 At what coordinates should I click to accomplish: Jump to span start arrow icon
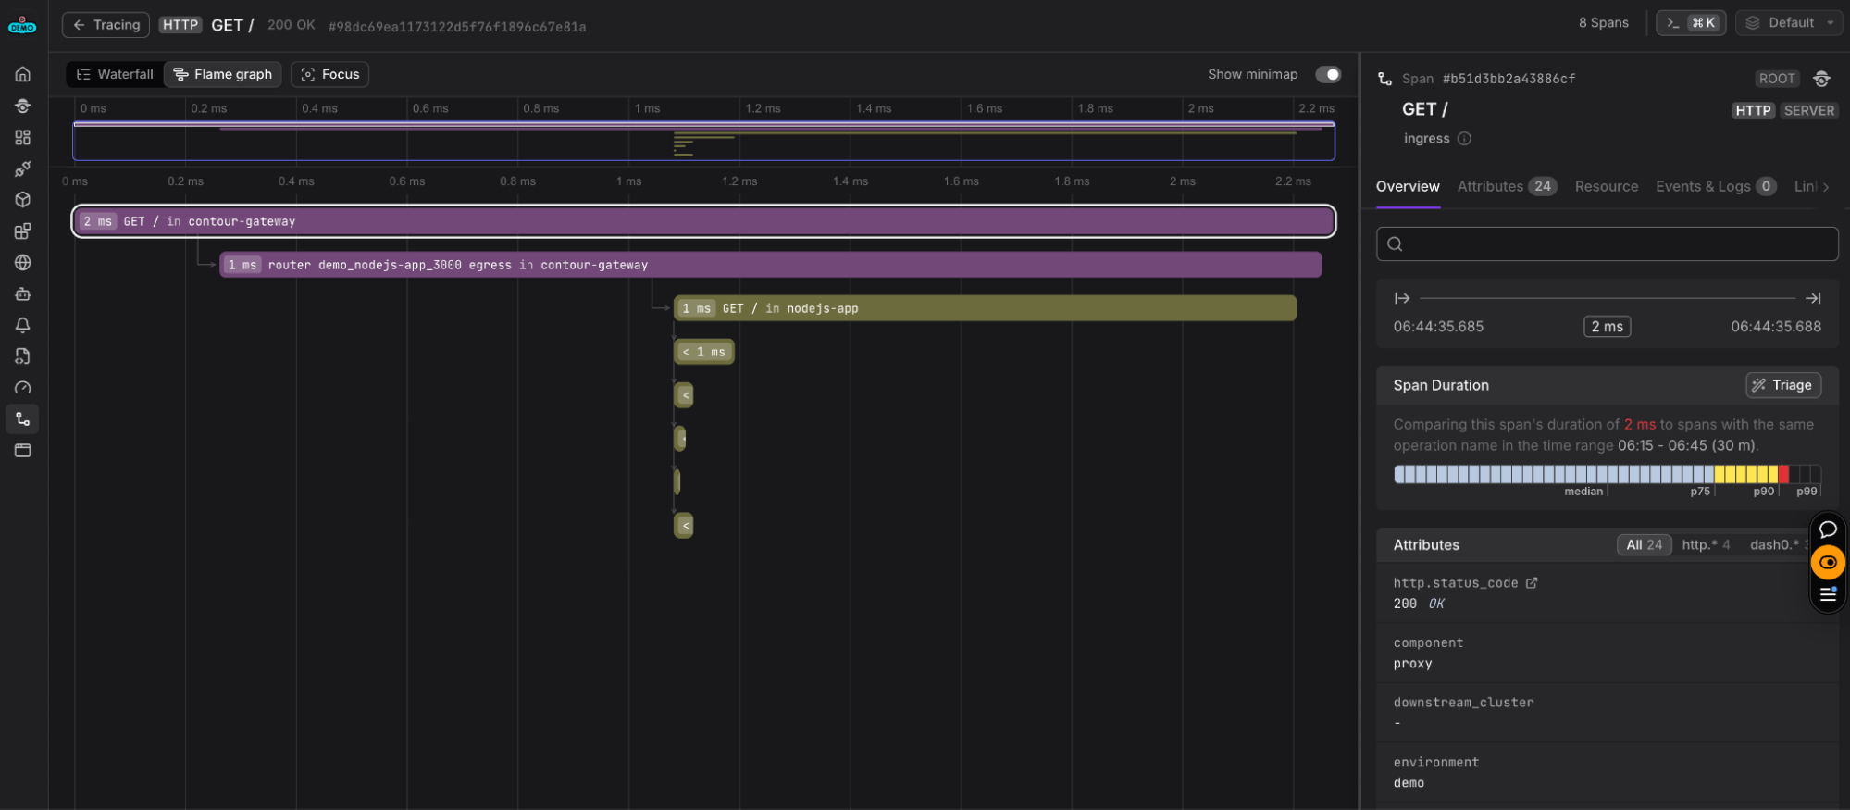1402,298
